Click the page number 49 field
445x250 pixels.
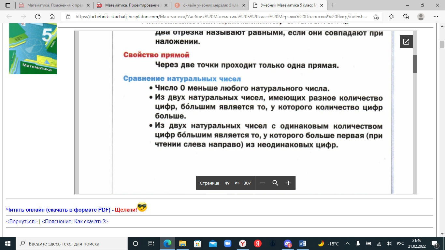(x=227, y=183)
